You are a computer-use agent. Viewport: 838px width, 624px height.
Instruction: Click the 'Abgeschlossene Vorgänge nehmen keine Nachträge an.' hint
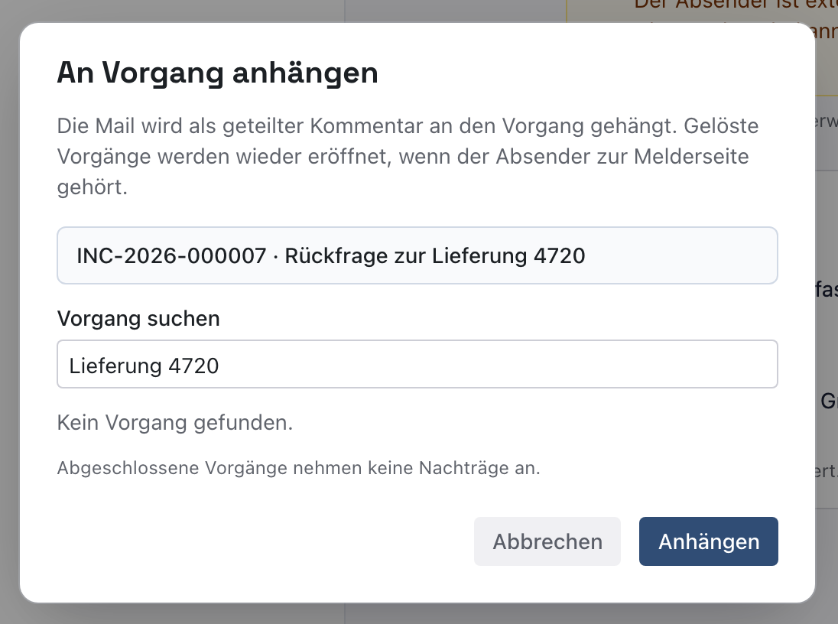tap(299, 468)
